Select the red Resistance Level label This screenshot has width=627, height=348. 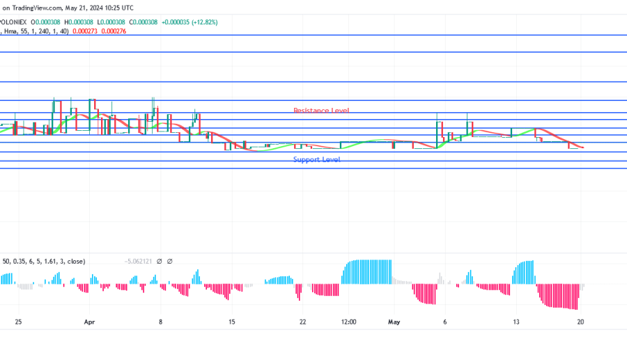(x=321, y=111)
